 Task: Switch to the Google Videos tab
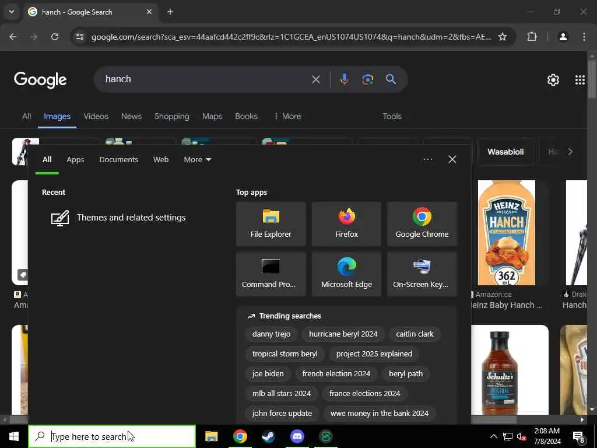click(96, 116)
